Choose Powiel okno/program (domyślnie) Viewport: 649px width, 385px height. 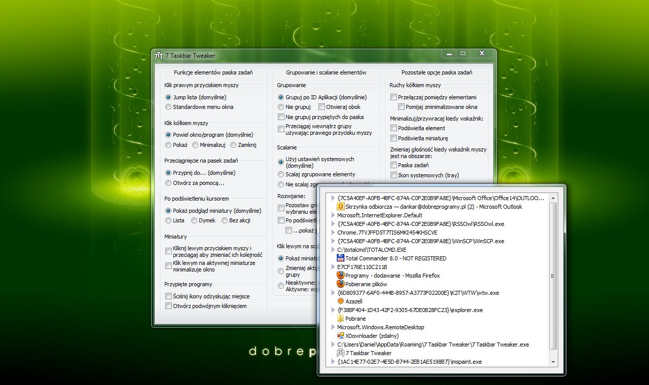tap(168, 135)
